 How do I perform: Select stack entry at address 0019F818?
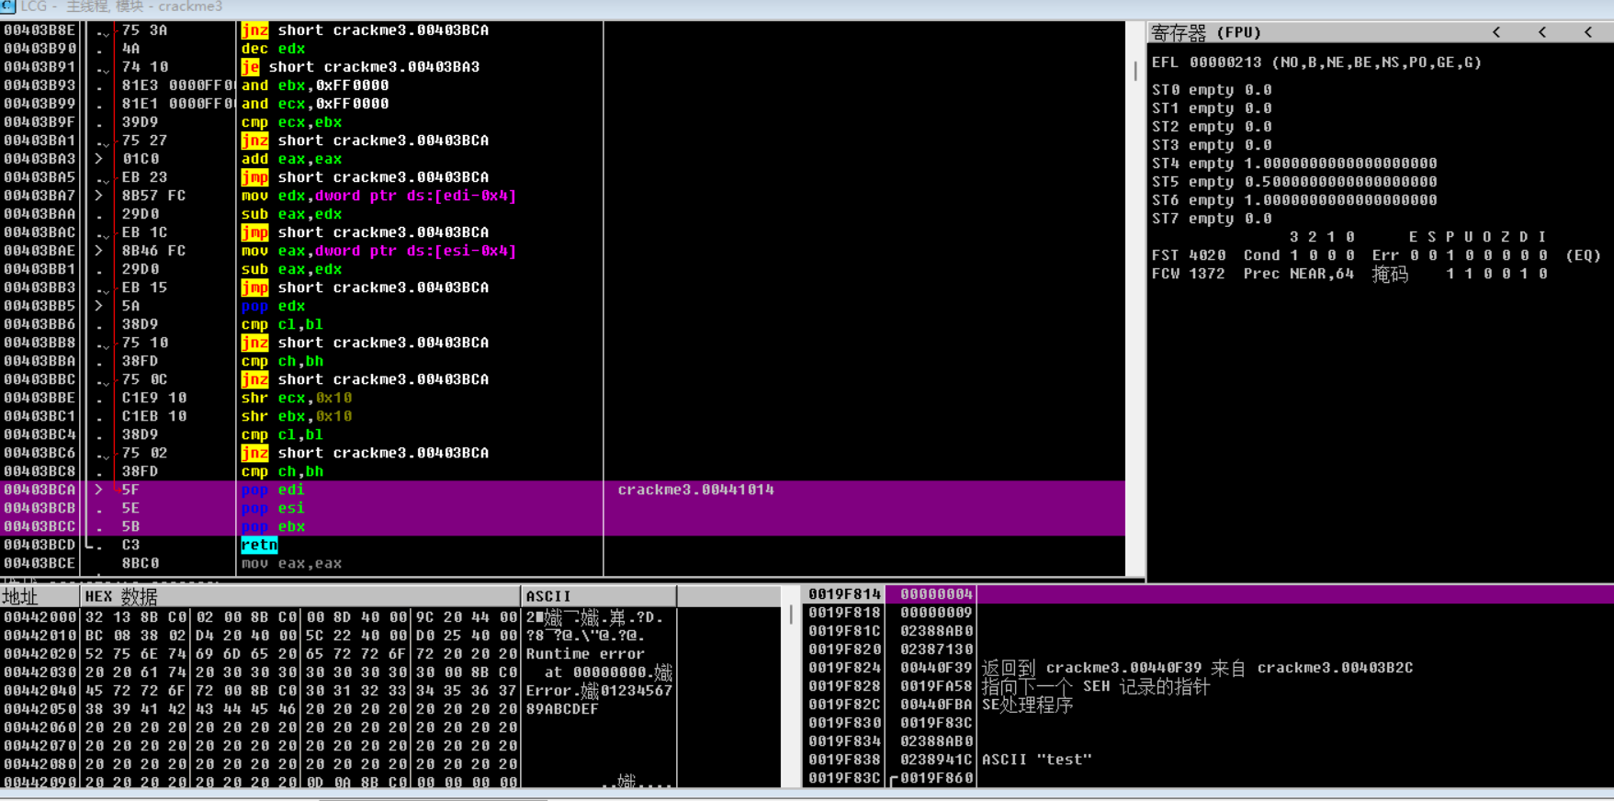point(1209,613)
